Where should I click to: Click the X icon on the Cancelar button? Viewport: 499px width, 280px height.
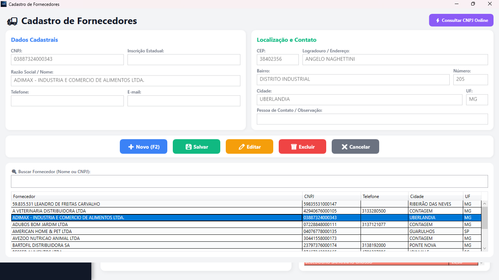(x=344, y=146)
